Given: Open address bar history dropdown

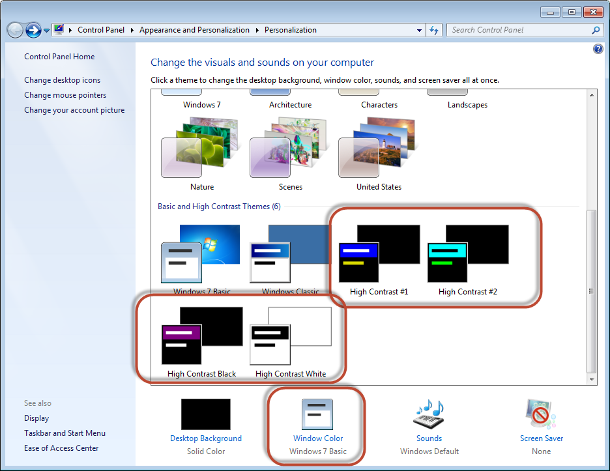Looking at the screenshot, I should point(419,30).
